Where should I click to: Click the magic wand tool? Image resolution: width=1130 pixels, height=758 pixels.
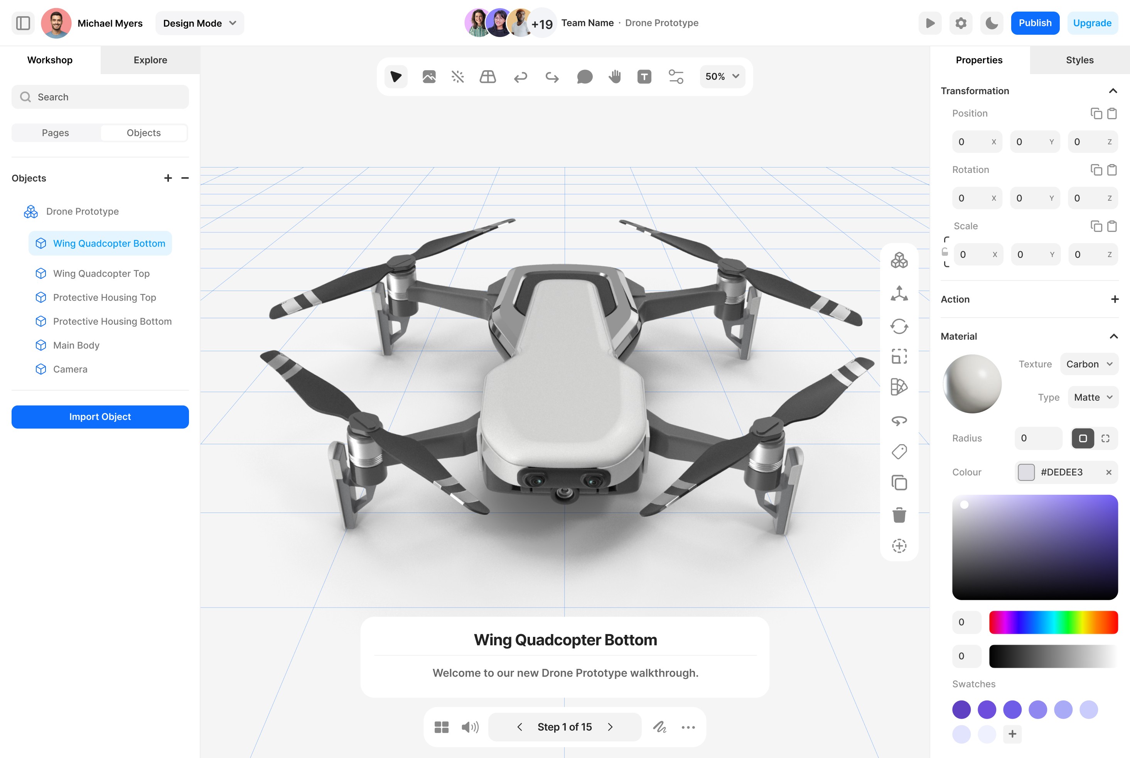[x=457, y=76]
